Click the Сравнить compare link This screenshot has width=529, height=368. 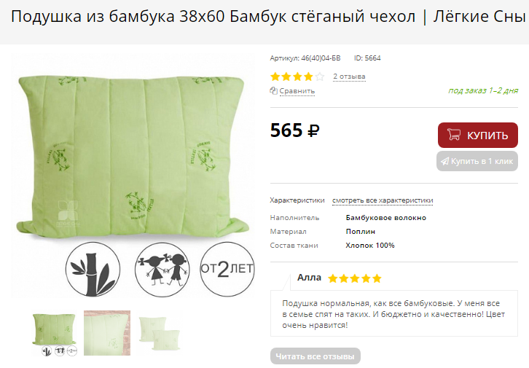[x=297, y=91]
